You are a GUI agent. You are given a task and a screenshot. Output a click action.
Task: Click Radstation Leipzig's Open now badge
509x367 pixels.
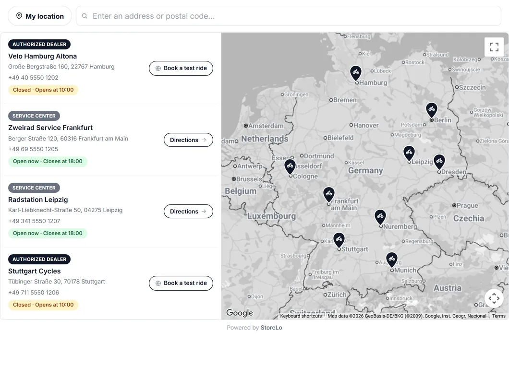(48, 233)
